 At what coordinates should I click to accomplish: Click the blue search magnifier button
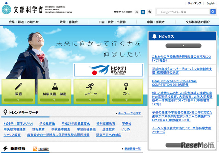click(x=213, y=12)
